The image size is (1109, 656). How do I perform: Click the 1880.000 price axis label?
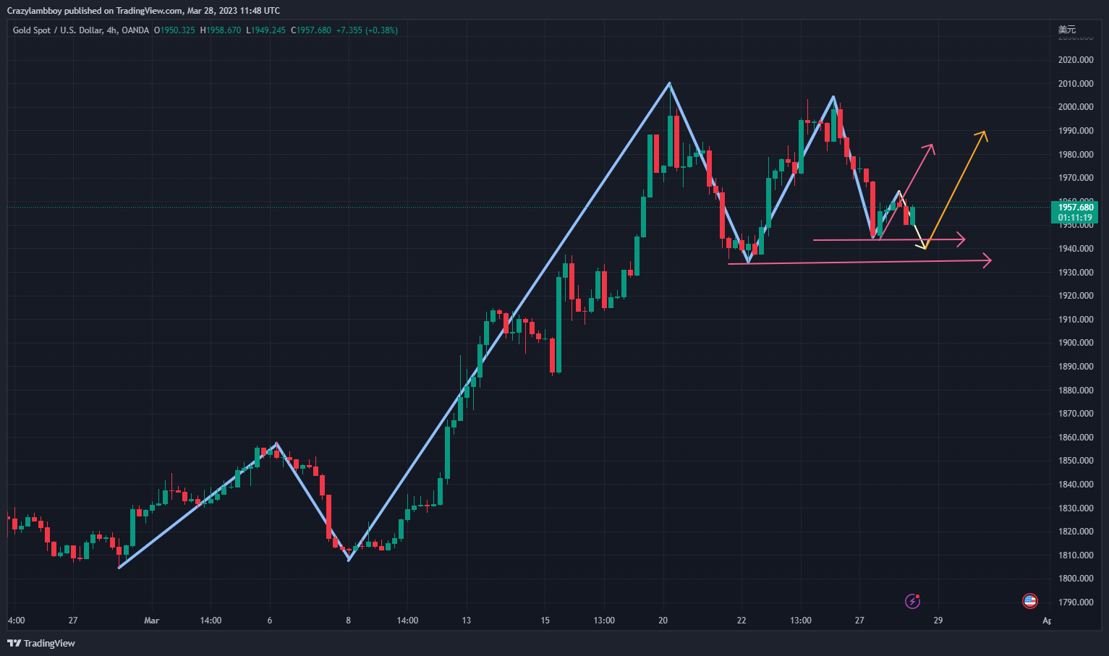1076,391
